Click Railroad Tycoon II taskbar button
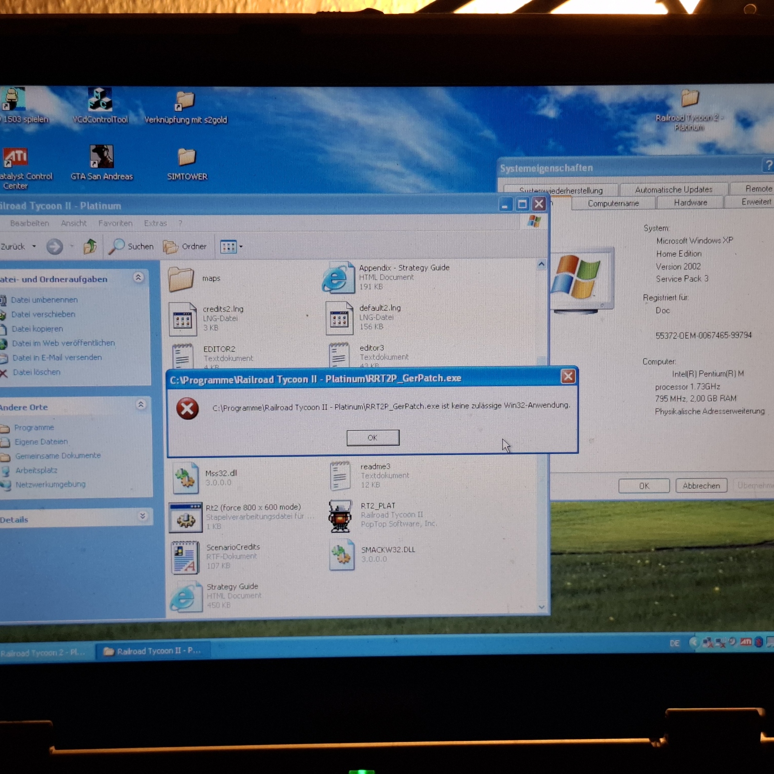Viewport: 774px width, 774px height. click(153, 651)
